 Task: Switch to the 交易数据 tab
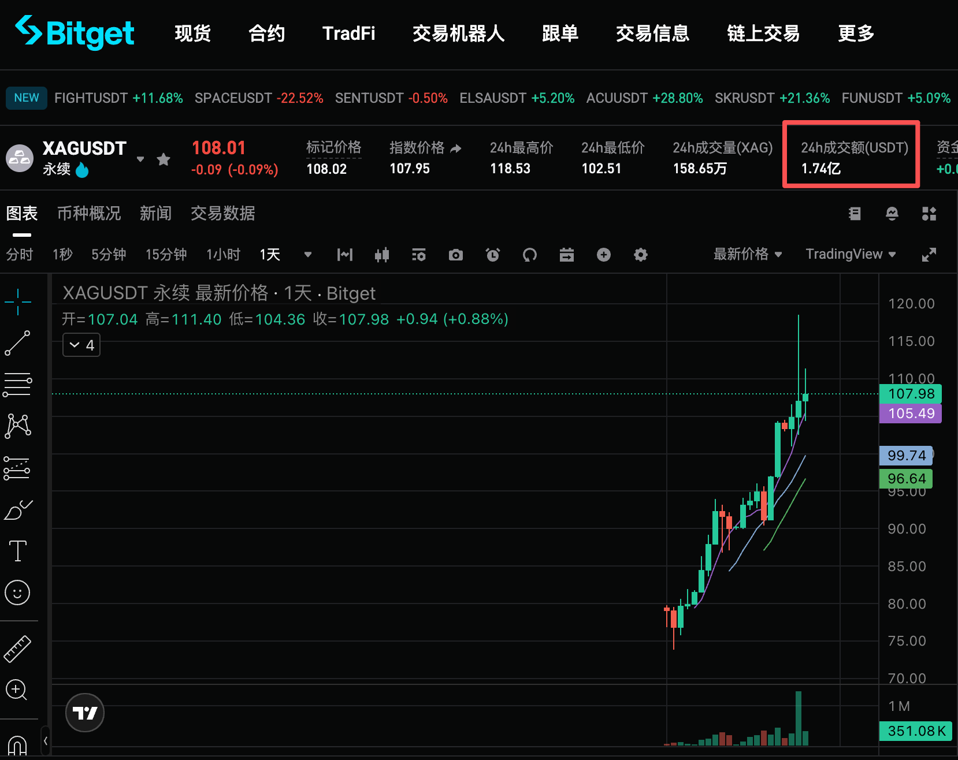[223, 213]
